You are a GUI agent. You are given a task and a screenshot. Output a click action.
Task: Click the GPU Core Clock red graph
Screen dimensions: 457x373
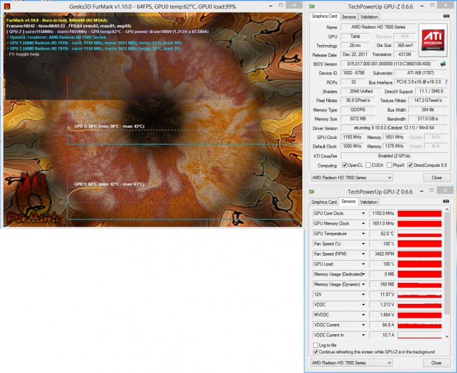pyautogui.click(x=420, y=213)
